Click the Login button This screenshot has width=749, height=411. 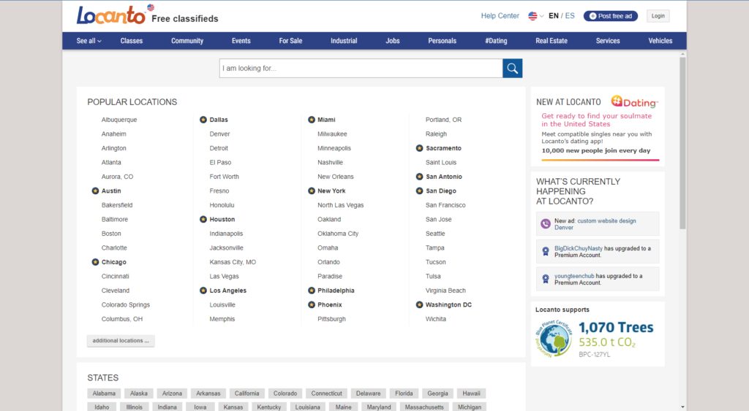coord(658,16)
